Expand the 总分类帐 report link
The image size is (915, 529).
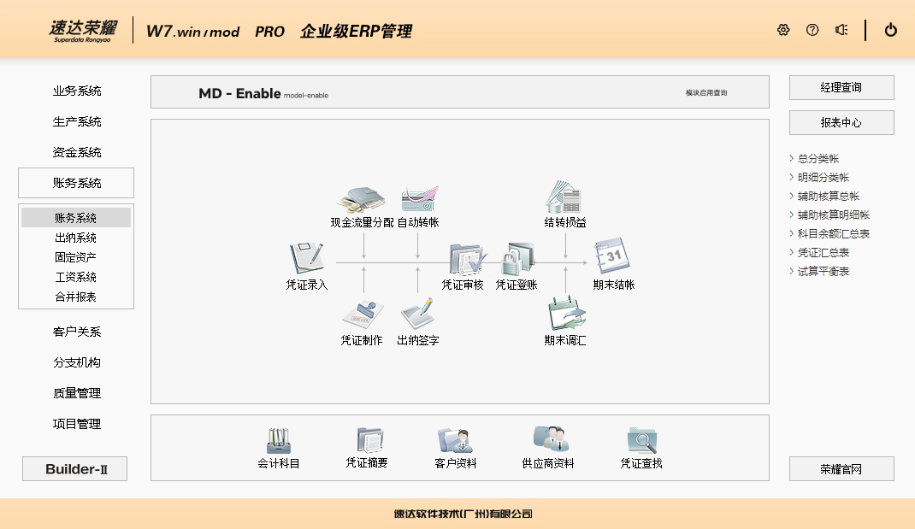pyautogui.click(x=818, y=158)
